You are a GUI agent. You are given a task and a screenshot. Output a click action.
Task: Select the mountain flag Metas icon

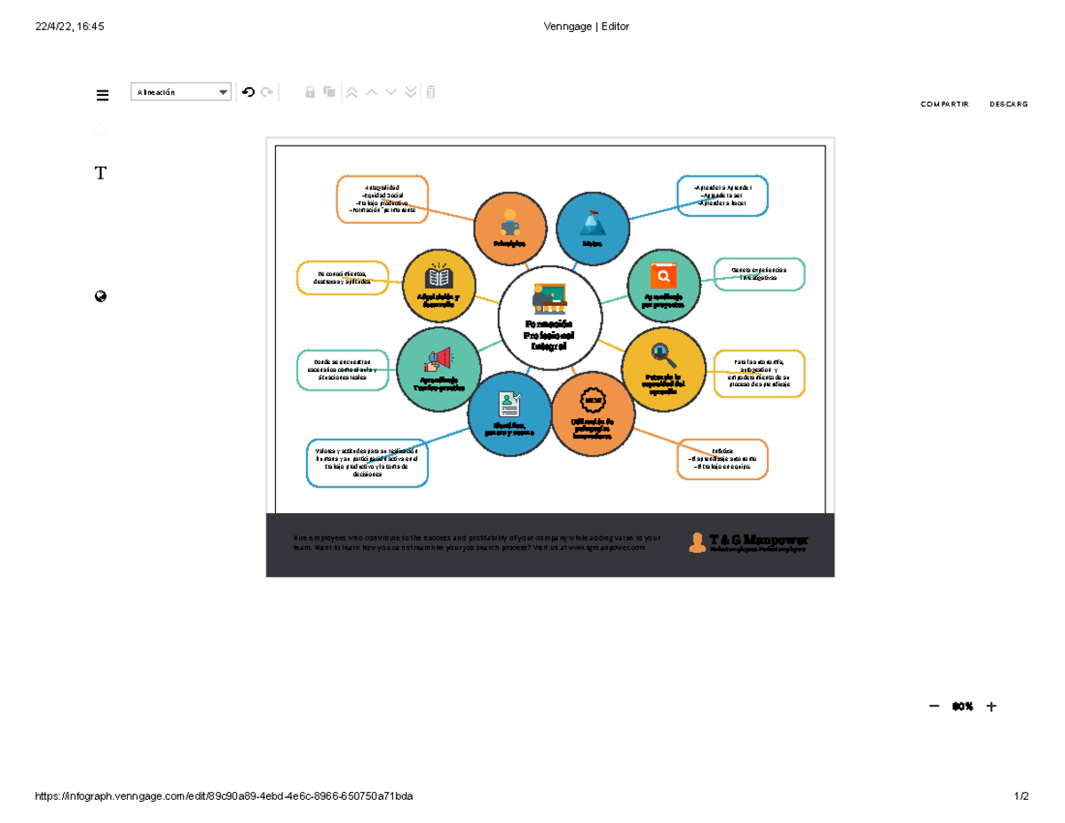click(x=592, y=221)
